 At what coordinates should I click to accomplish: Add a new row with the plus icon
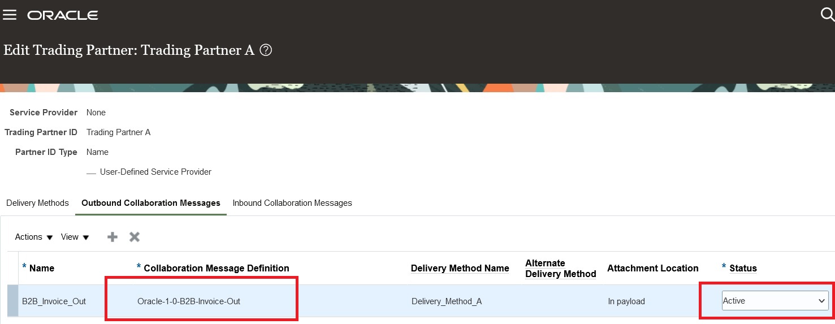point(113,237)
